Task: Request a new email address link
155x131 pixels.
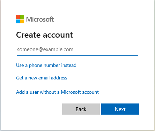Action: click(x=42, y=78)
